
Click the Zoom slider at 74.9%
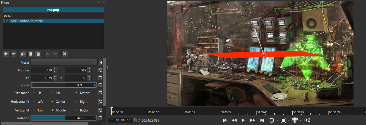pyautogui.click(x=64, y=85)
